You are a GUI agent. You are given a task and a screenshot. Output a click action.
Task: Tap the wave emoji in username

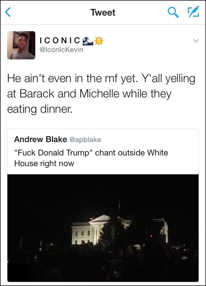(88, 41)
